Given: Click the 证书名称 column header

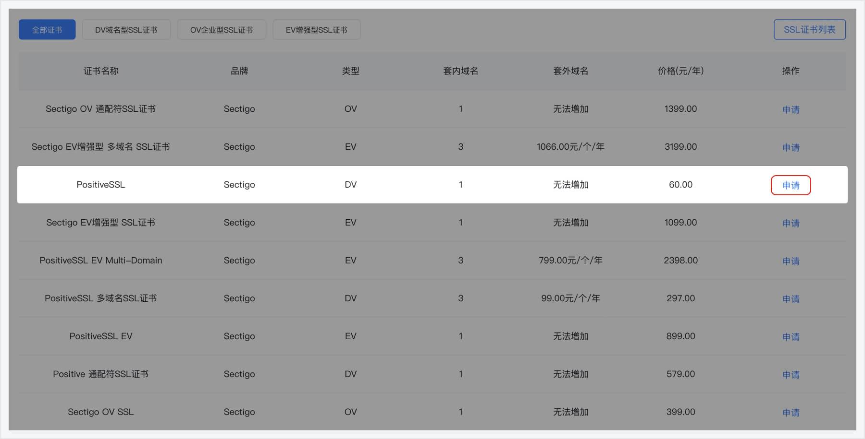Looking at the screenshot, I should (101, 71).
